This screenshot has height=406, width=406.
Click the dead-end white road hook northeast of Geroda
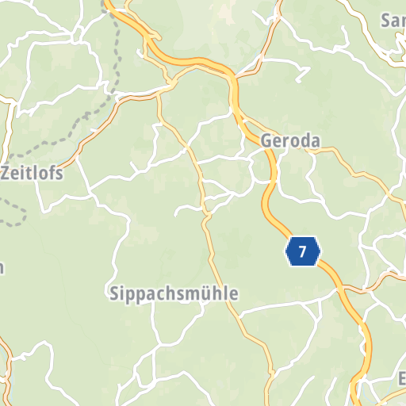coord(303,74)
